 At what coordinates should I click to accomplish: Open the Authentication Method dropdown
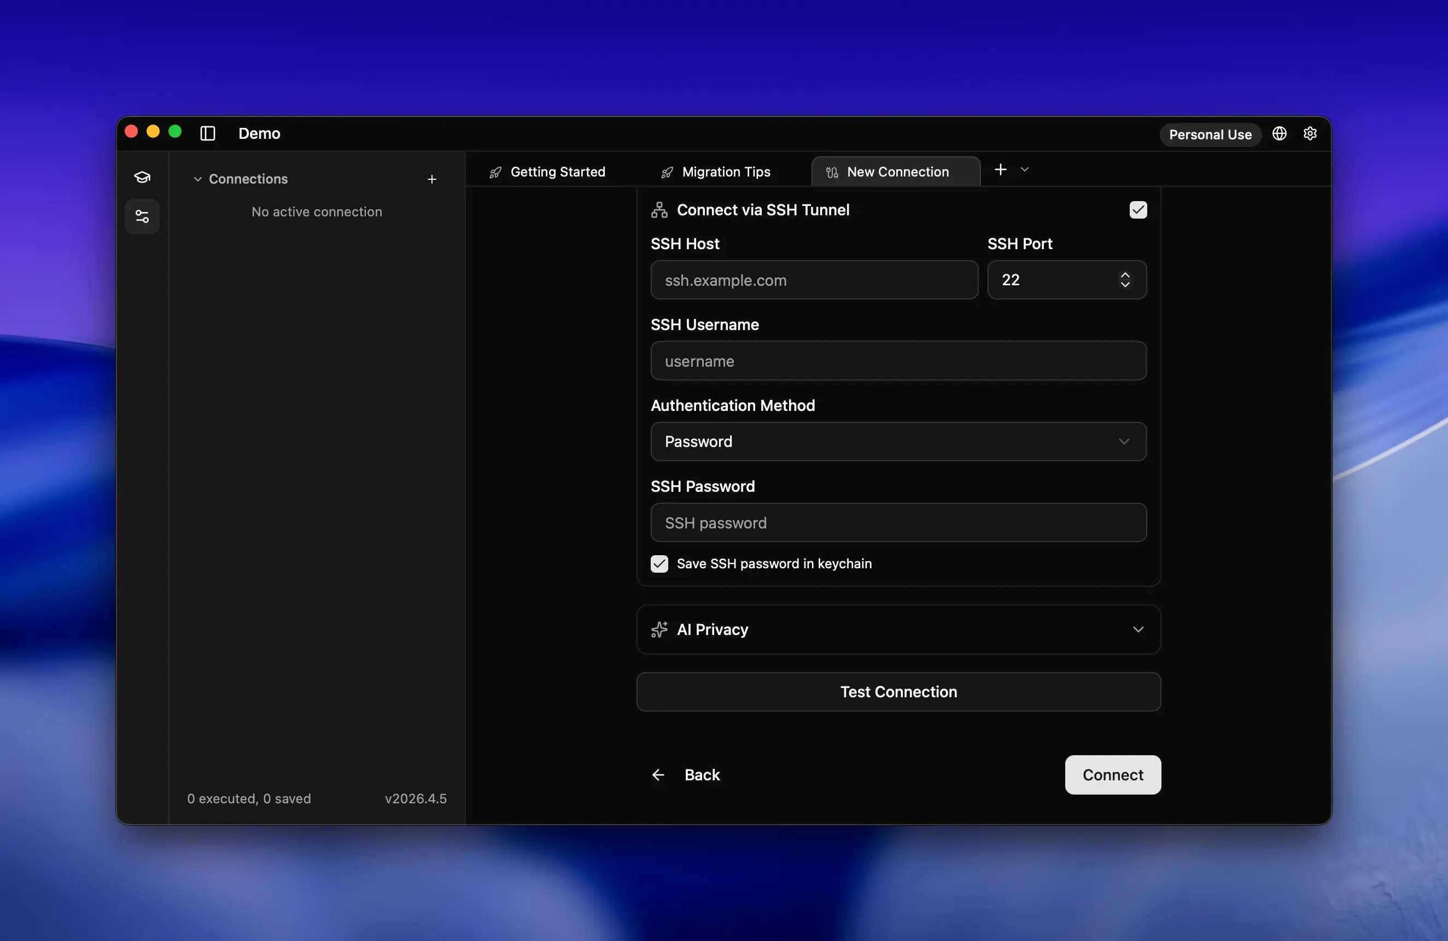(x=898, y=442)
